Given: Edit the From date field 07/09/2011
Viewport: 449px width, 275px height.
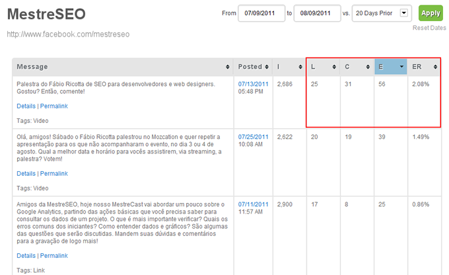Looking at the screenshot, I should [261, 13].
